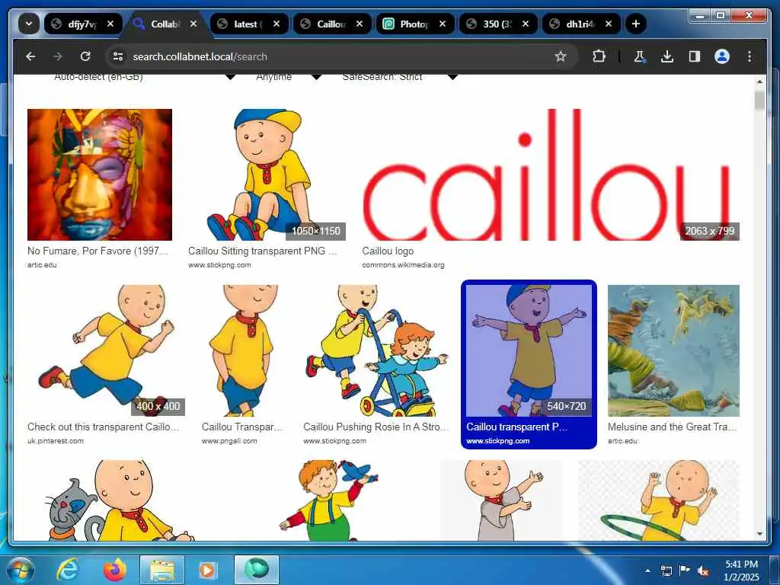Close the Photop tab

443,24
